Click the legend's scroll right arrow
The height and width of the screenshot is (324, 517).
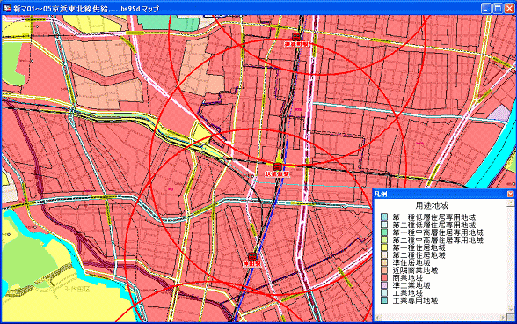[x=503, y=317]
